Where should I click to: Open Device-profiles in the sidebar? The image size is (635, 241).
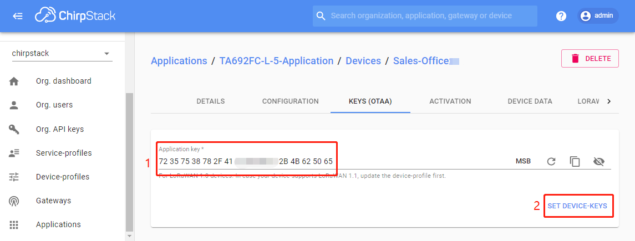62,177
